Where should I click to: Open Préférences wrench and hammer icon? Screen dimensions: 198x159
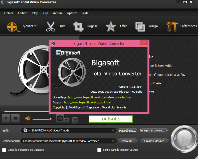pos(172,27)
